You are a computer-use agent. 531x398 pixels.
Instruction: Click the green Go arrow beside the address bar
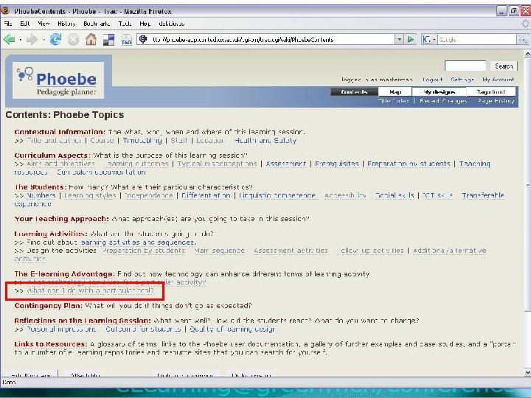point(411,39)
